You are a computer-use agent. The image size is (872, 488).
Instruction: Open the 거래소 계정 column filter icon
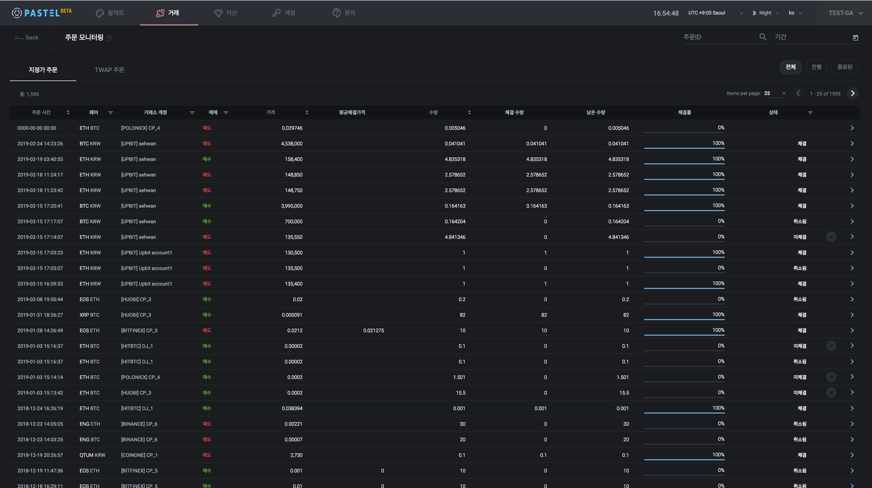point(192,112)
